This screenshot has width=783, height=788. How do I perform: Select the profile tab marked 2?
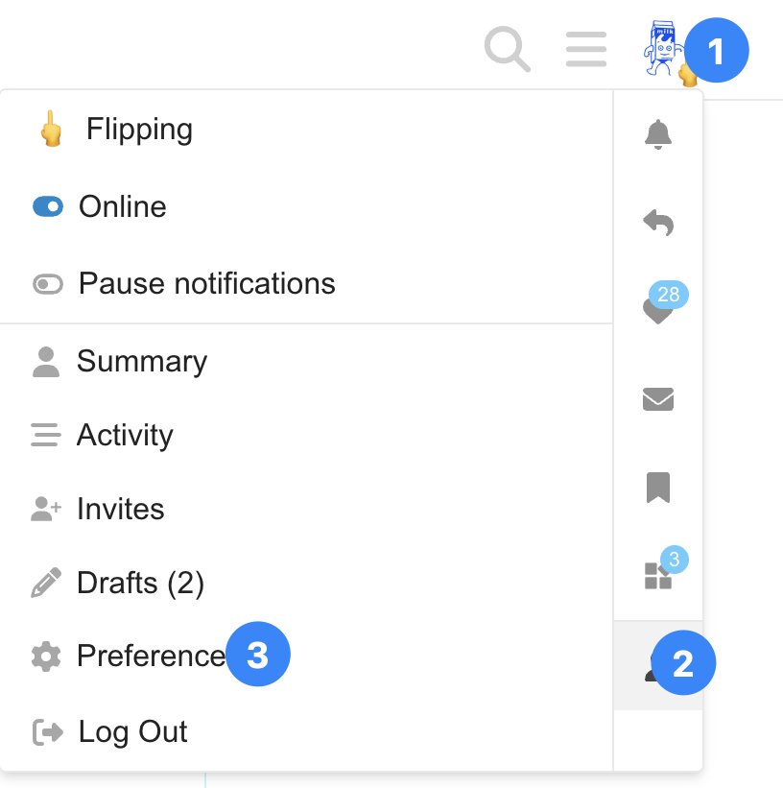tap(658, 665)
